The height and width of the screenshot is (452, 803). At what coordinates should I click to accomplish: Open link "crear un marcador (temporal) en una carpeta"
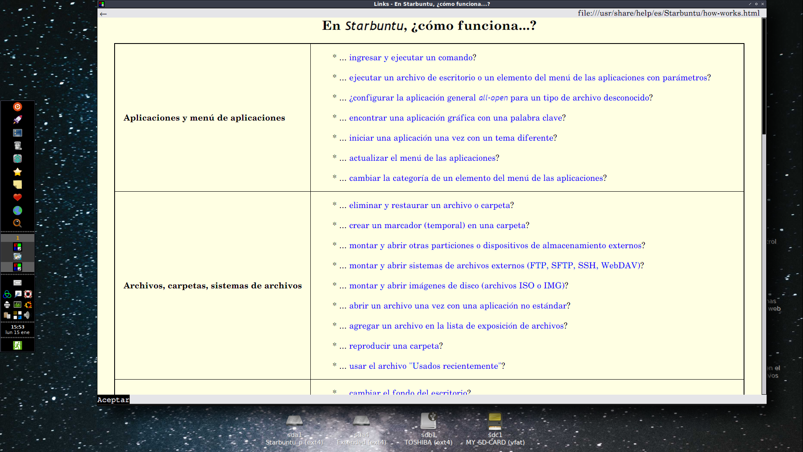pos(437,226)
